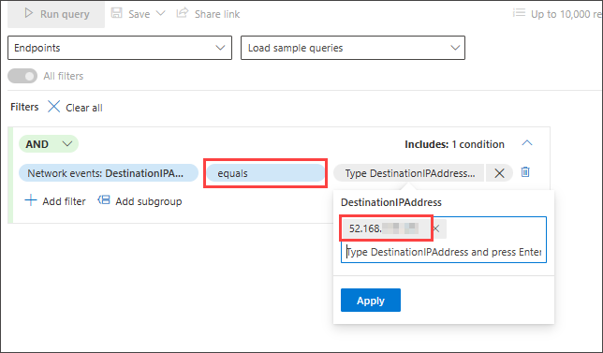
Task: Focus the 'Type DestinationIPAddress and press Enter' field
Action: coord(444,252)
